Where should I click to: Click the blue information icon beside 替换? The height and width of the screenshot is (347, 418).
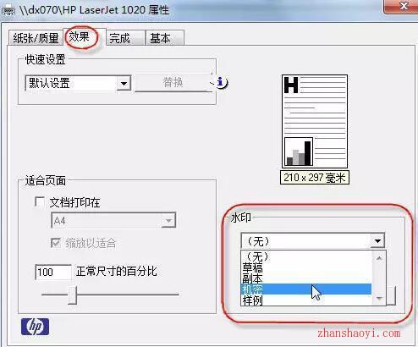221,82
